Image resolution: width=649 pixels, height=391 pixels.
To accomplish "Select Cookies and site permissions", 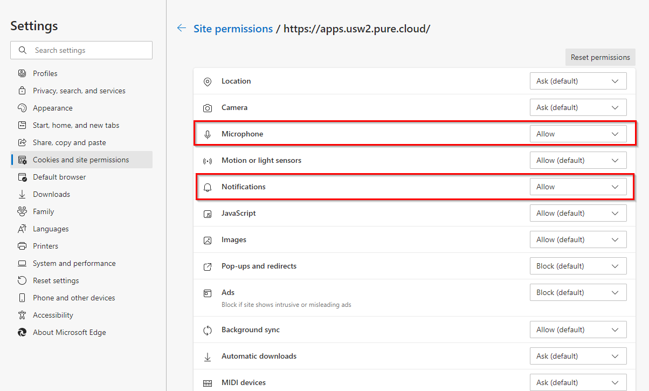I will 81,160.
